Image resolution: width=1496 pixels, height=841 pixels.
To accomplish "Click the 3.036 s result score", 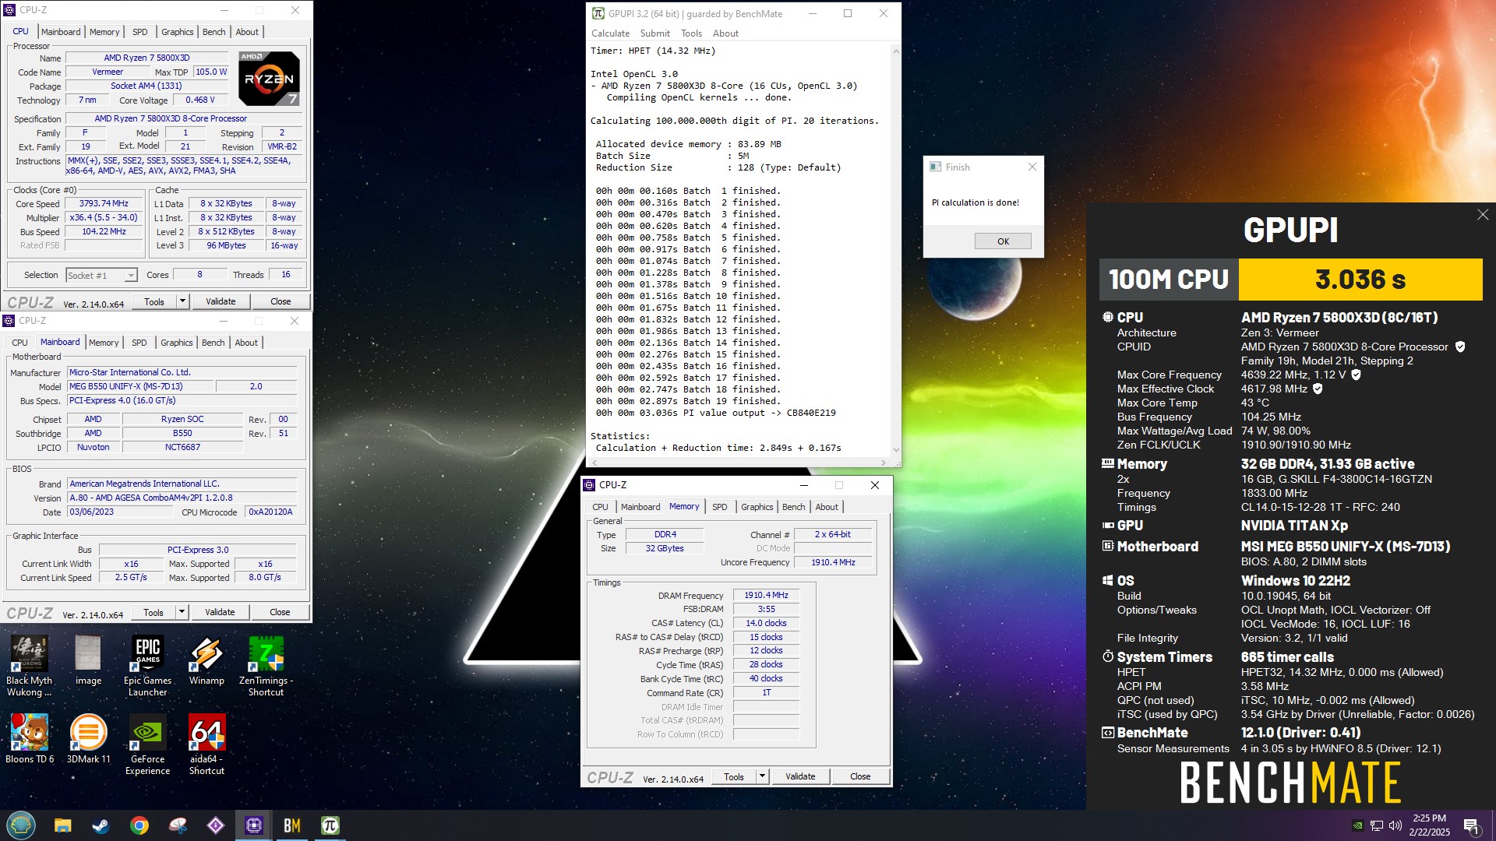I will pos(1360,280).
